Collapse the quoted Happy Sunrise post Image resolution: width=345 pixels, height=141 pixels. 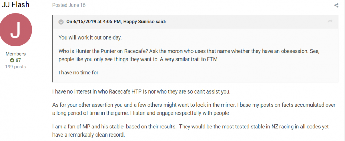coord(61,22)
